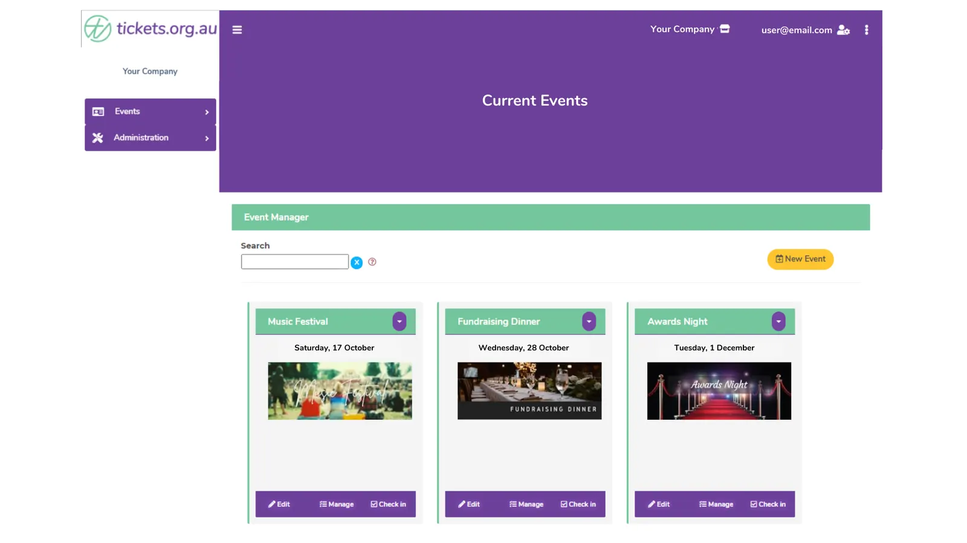The height and width of the screenshot is (543, 967).
Task: Check in for Awards Night
Action: point(768,504)
